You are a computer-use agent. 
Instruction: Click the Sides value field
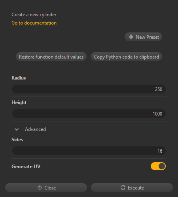(x=89, y=151)
